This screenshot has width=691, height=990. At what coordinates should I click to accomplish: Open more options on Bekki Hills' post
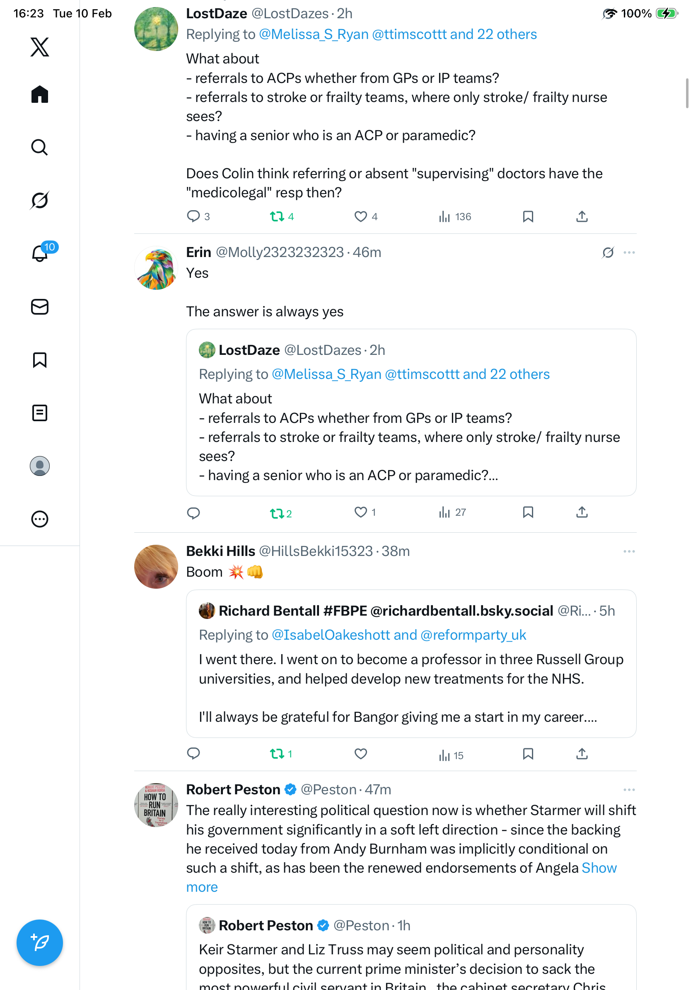pos(629,551)
